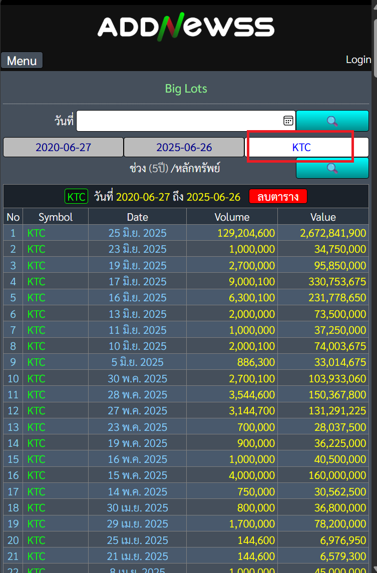Click the Symbol column header
The image size is (377, 573).
click(x=56, y=217)
